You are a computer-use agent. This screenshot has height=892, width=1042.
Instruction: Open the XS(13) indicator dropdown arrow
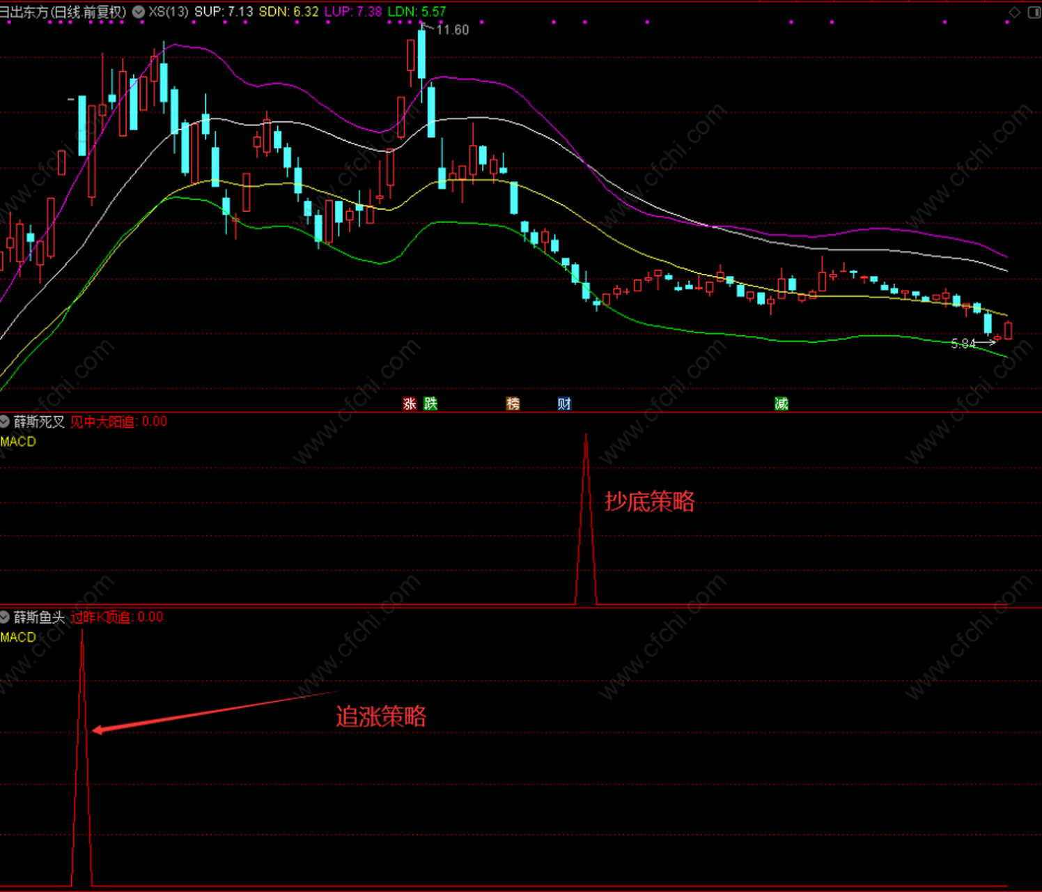(138, 12)
